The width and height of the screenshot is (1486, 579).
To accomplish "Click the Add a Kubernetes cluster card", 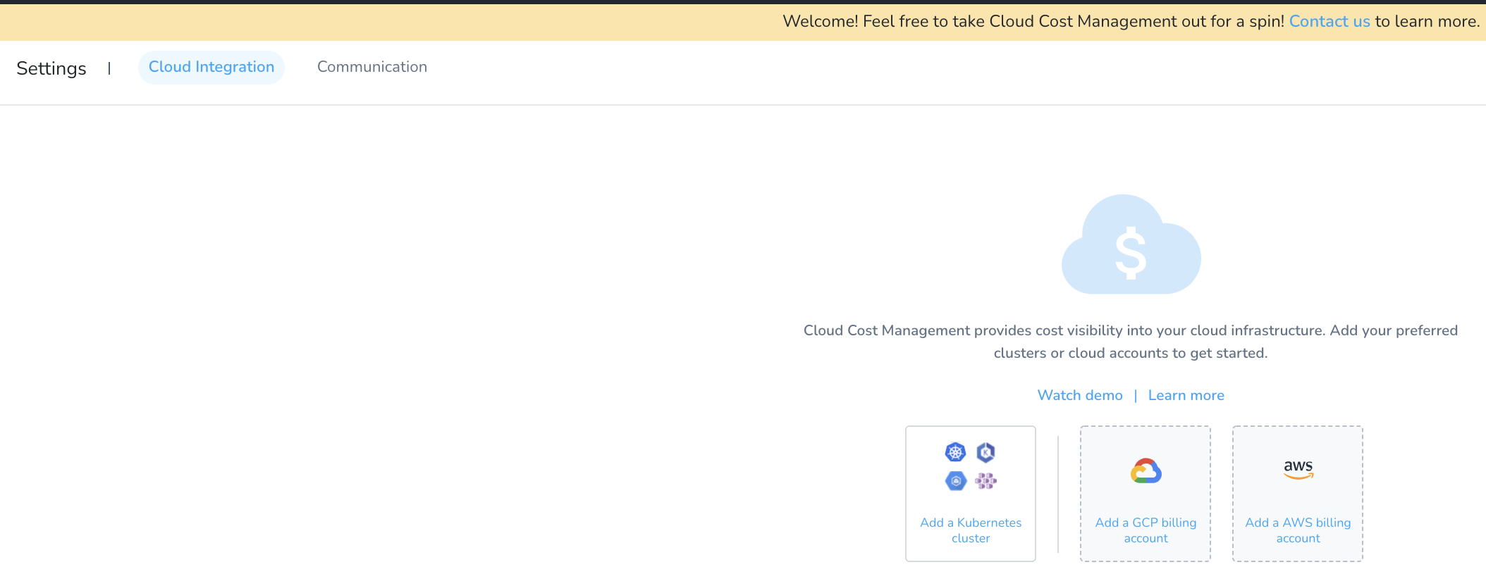I will [x=971, y=494].
